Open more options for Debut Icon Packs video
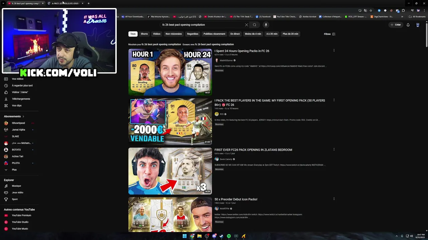This screenshot has width=428, height=240. pos(334,199)
